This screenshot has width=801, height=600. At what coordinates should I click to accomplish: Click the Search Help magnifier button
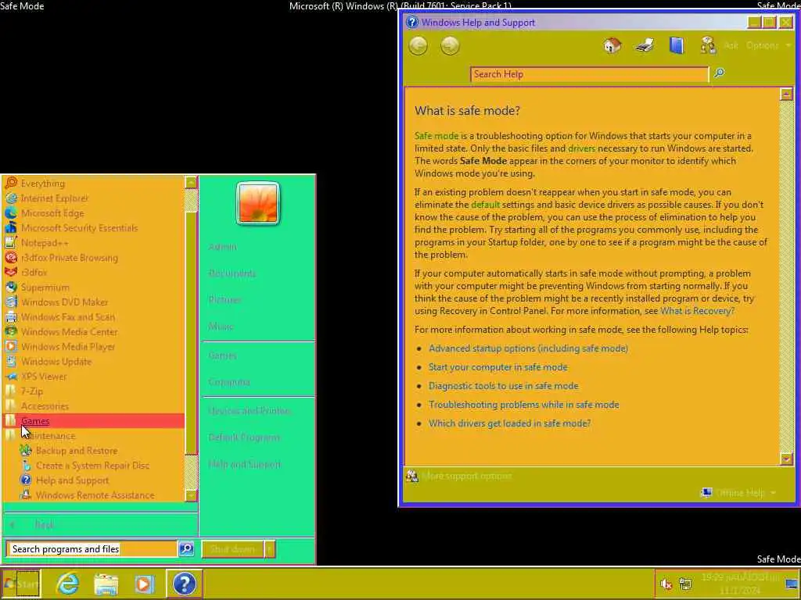[720, 73]
